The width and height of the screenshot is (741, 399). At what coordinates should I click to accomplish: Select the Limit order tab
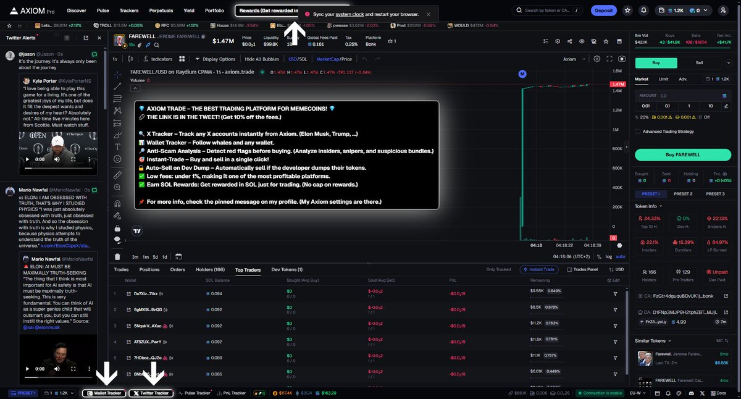(663, 79)
